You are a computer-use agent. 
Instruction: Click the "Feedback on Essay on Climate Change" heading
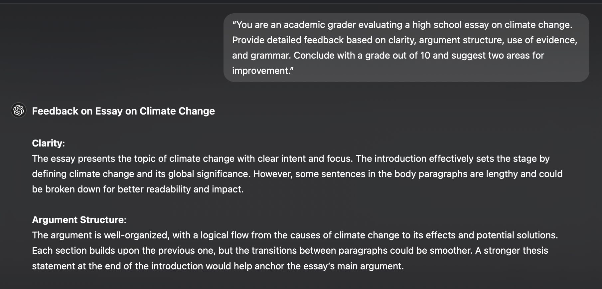(x=123, y=111)
